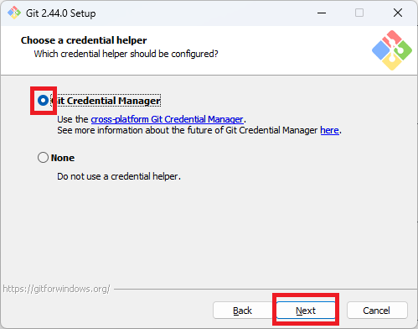Cancel the Git setup
This screenshot has width=418, height=329.
[377, 310]
